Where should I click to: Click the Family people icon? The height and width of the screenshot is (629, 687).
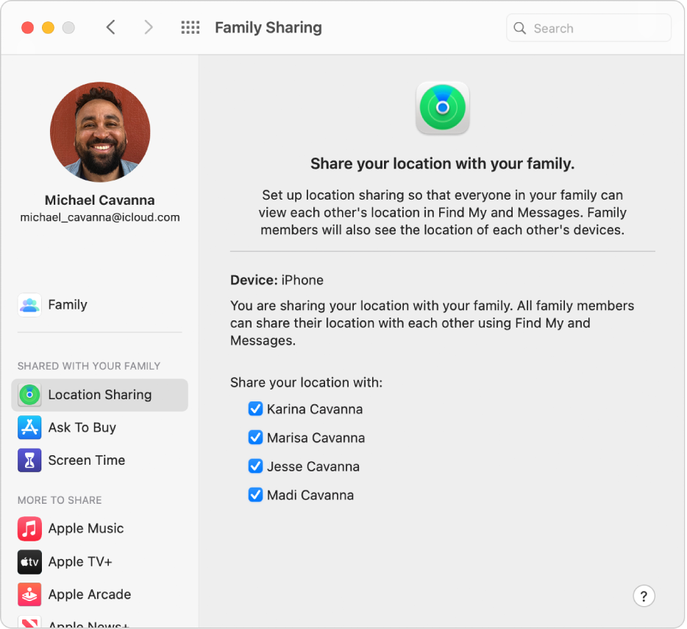coord(29,305)
